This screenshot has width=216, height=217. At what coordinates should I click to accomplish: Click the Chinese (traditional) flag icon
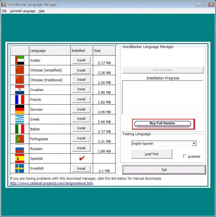(20, 80)
